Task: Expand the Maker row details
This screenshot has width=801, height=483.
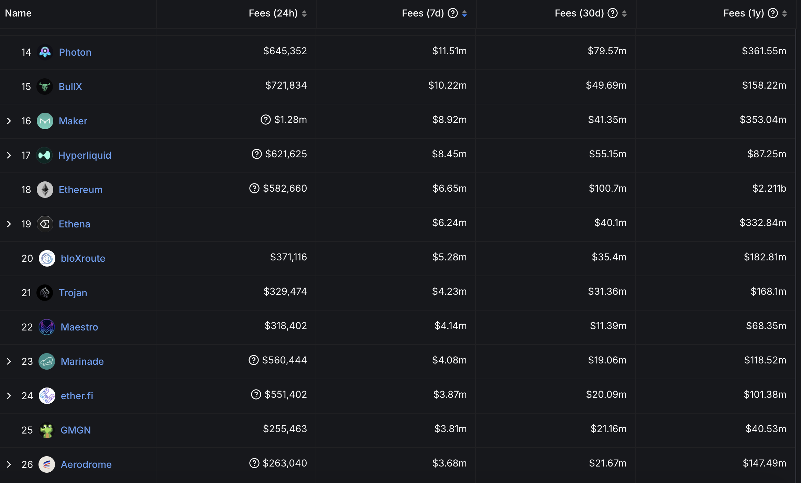Action: coord(8,120)
